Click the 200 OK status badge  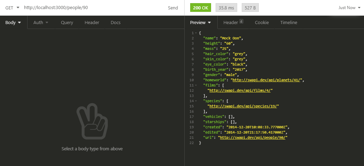pyautogui.click(x=200, y=8)
